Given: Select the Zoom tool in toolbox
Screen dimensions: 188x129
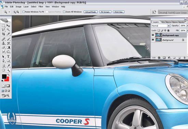Looking at the screenshot, I should tap(8, 70).
